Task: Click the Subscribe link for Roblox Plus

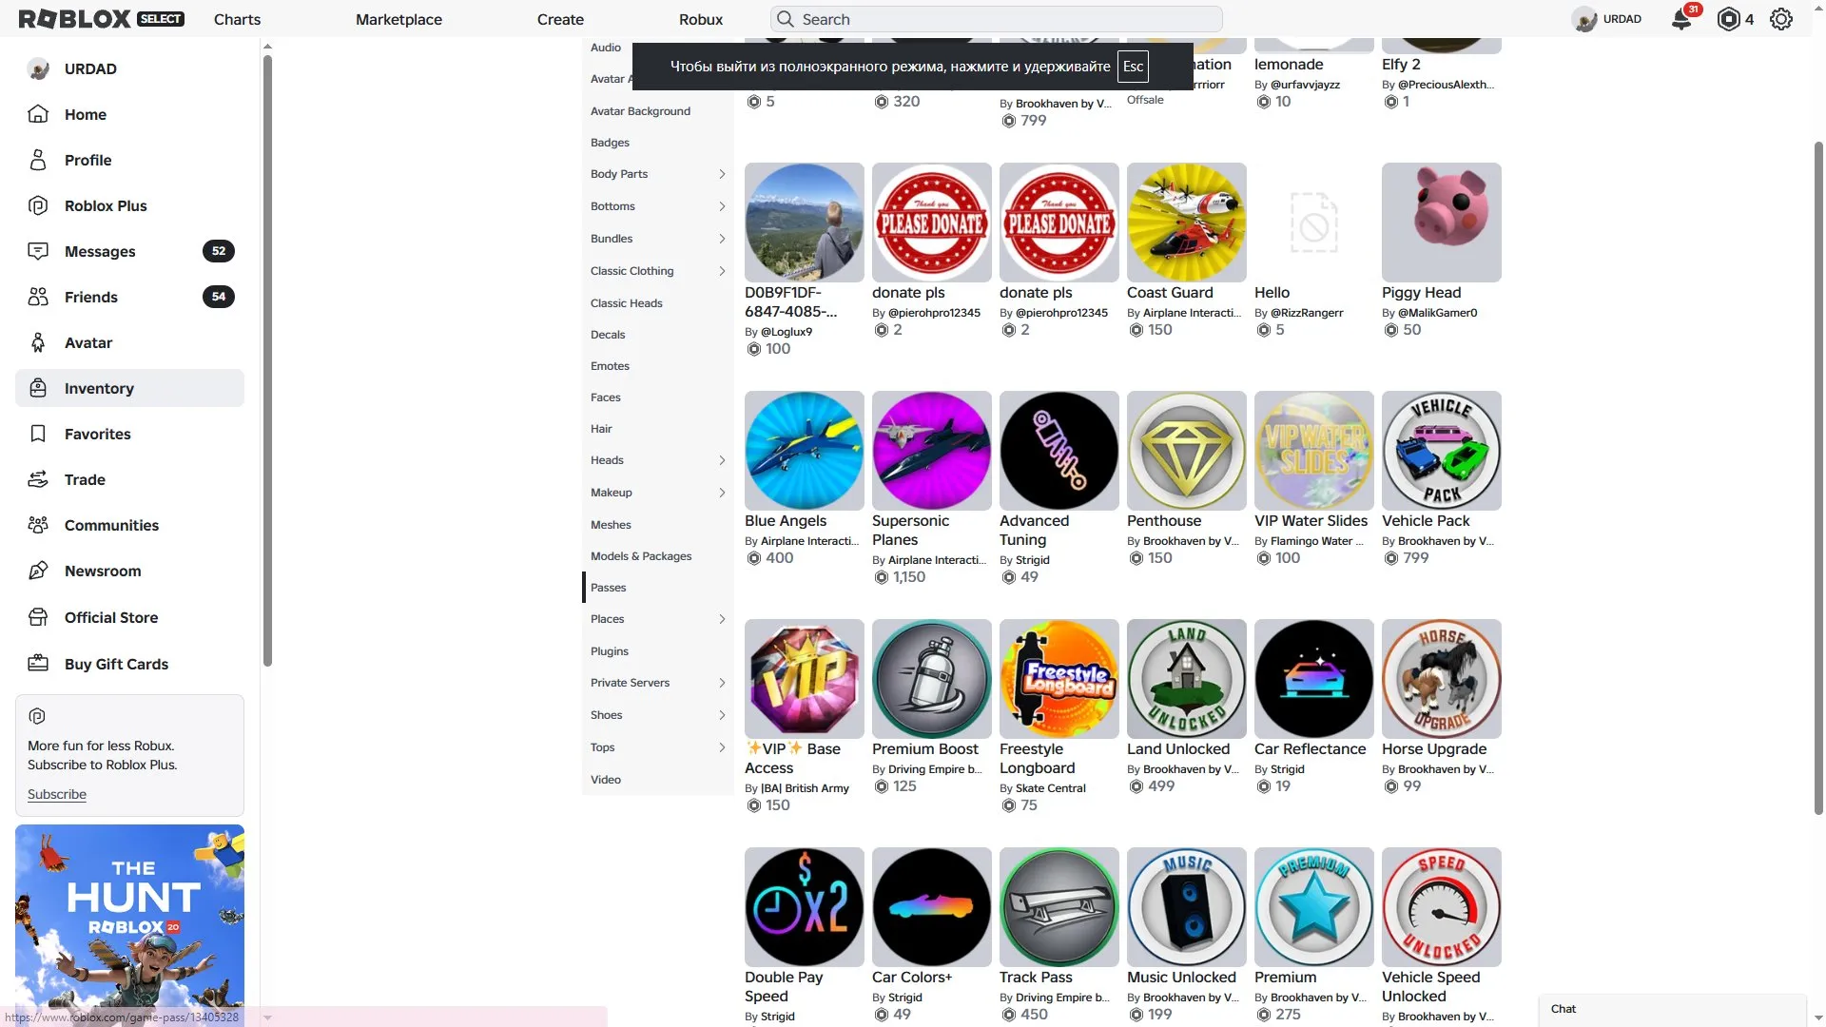Action: pyautogui.click(x=57, y=794)
